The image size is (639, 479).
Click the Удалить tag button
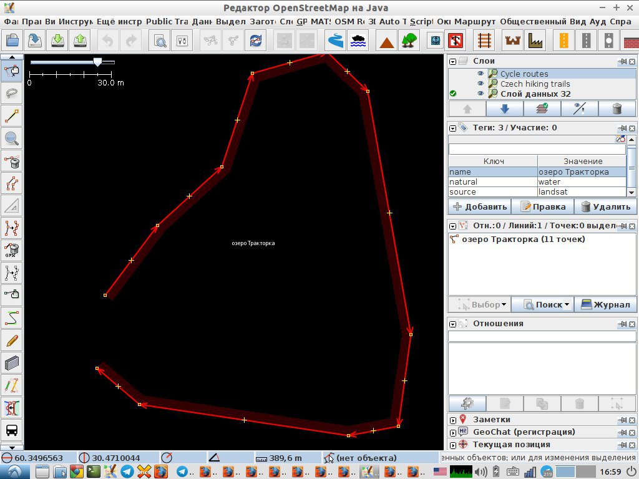click(605, 206)
